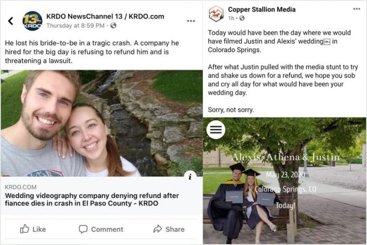Tap the back arrow icon
This screenshot has width=367, height=245.
click(x=11, y=21)
